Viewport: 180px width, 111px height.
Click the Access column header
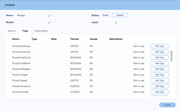[x=93, y=39]
